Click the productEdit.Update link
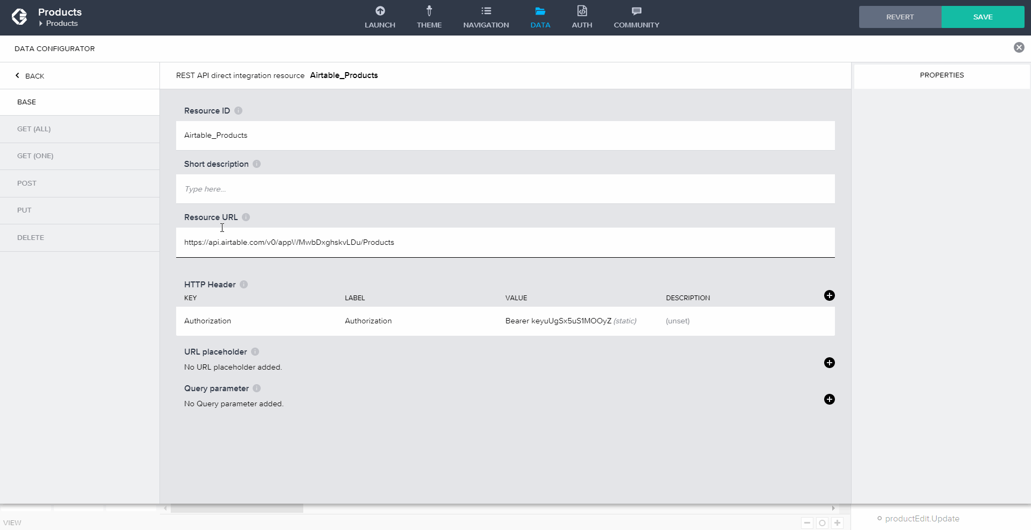Viewport: 1031px width, 530px height. click(922, 519)
